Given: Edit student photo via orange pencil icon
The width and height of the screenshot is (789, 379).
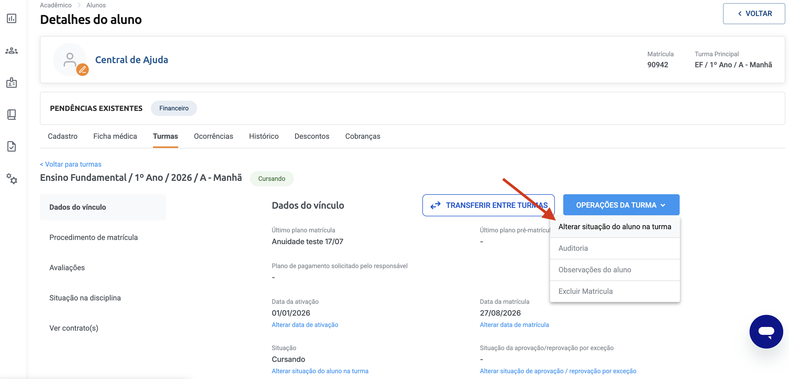Looking at the screenshot, I should [82, 70].
